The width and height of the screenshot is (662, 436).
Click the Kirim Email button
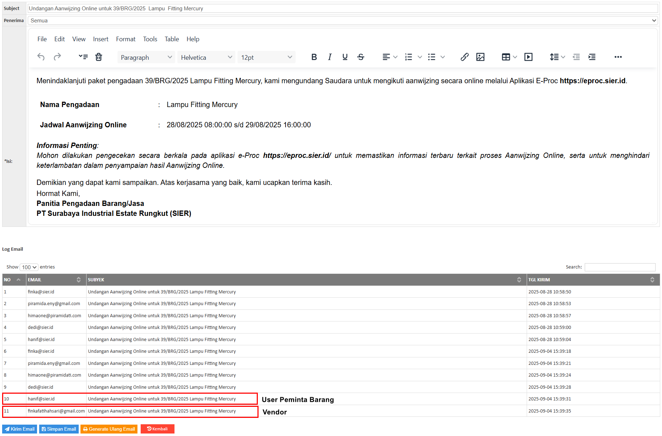(x=20, y=429)
